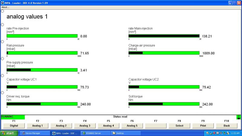Open Device Manager from the taskbar
This screenshot has height=136, width=242.
point(34,133)
